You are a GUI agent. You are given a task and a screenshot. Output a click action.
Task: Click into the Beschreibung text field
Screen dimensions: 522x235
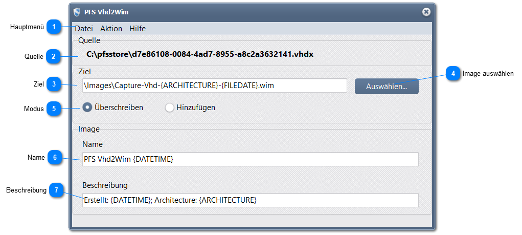click(x=250, y=200)
